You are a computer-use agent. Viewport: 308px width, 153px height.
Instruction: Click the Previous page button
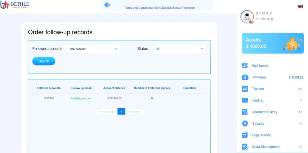tap(106, 111)
